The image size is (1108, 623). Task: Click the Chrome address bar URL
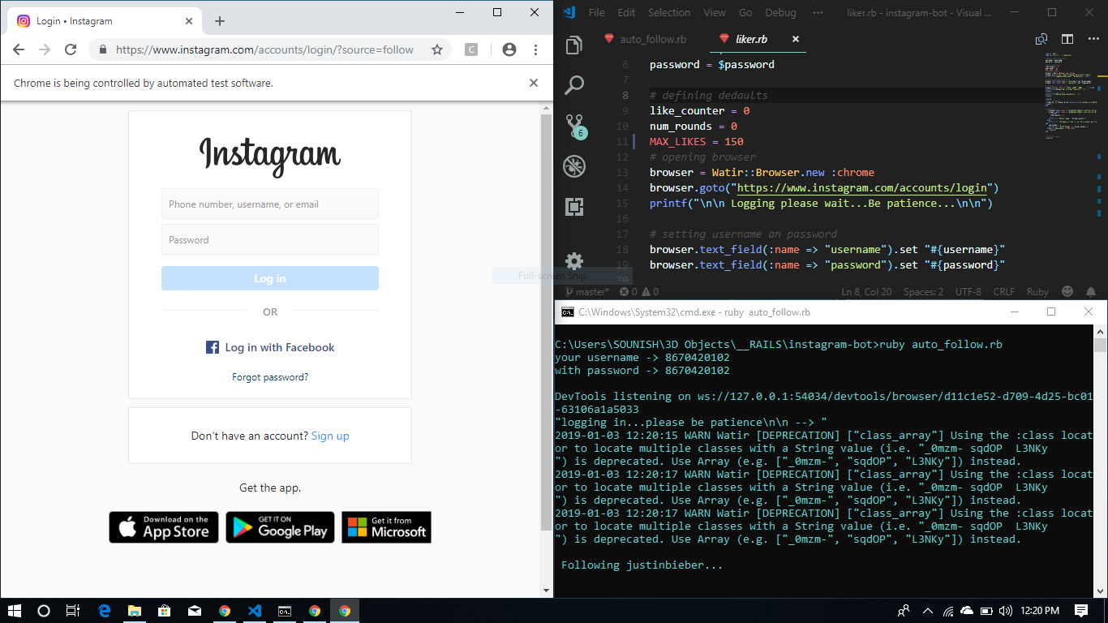coord(264,49)
